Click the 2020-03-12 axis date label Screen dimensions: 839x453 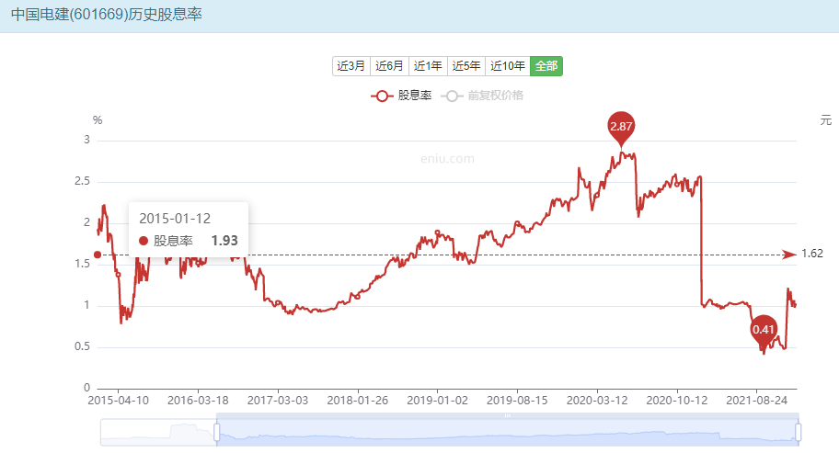click(x=597, y=401)
